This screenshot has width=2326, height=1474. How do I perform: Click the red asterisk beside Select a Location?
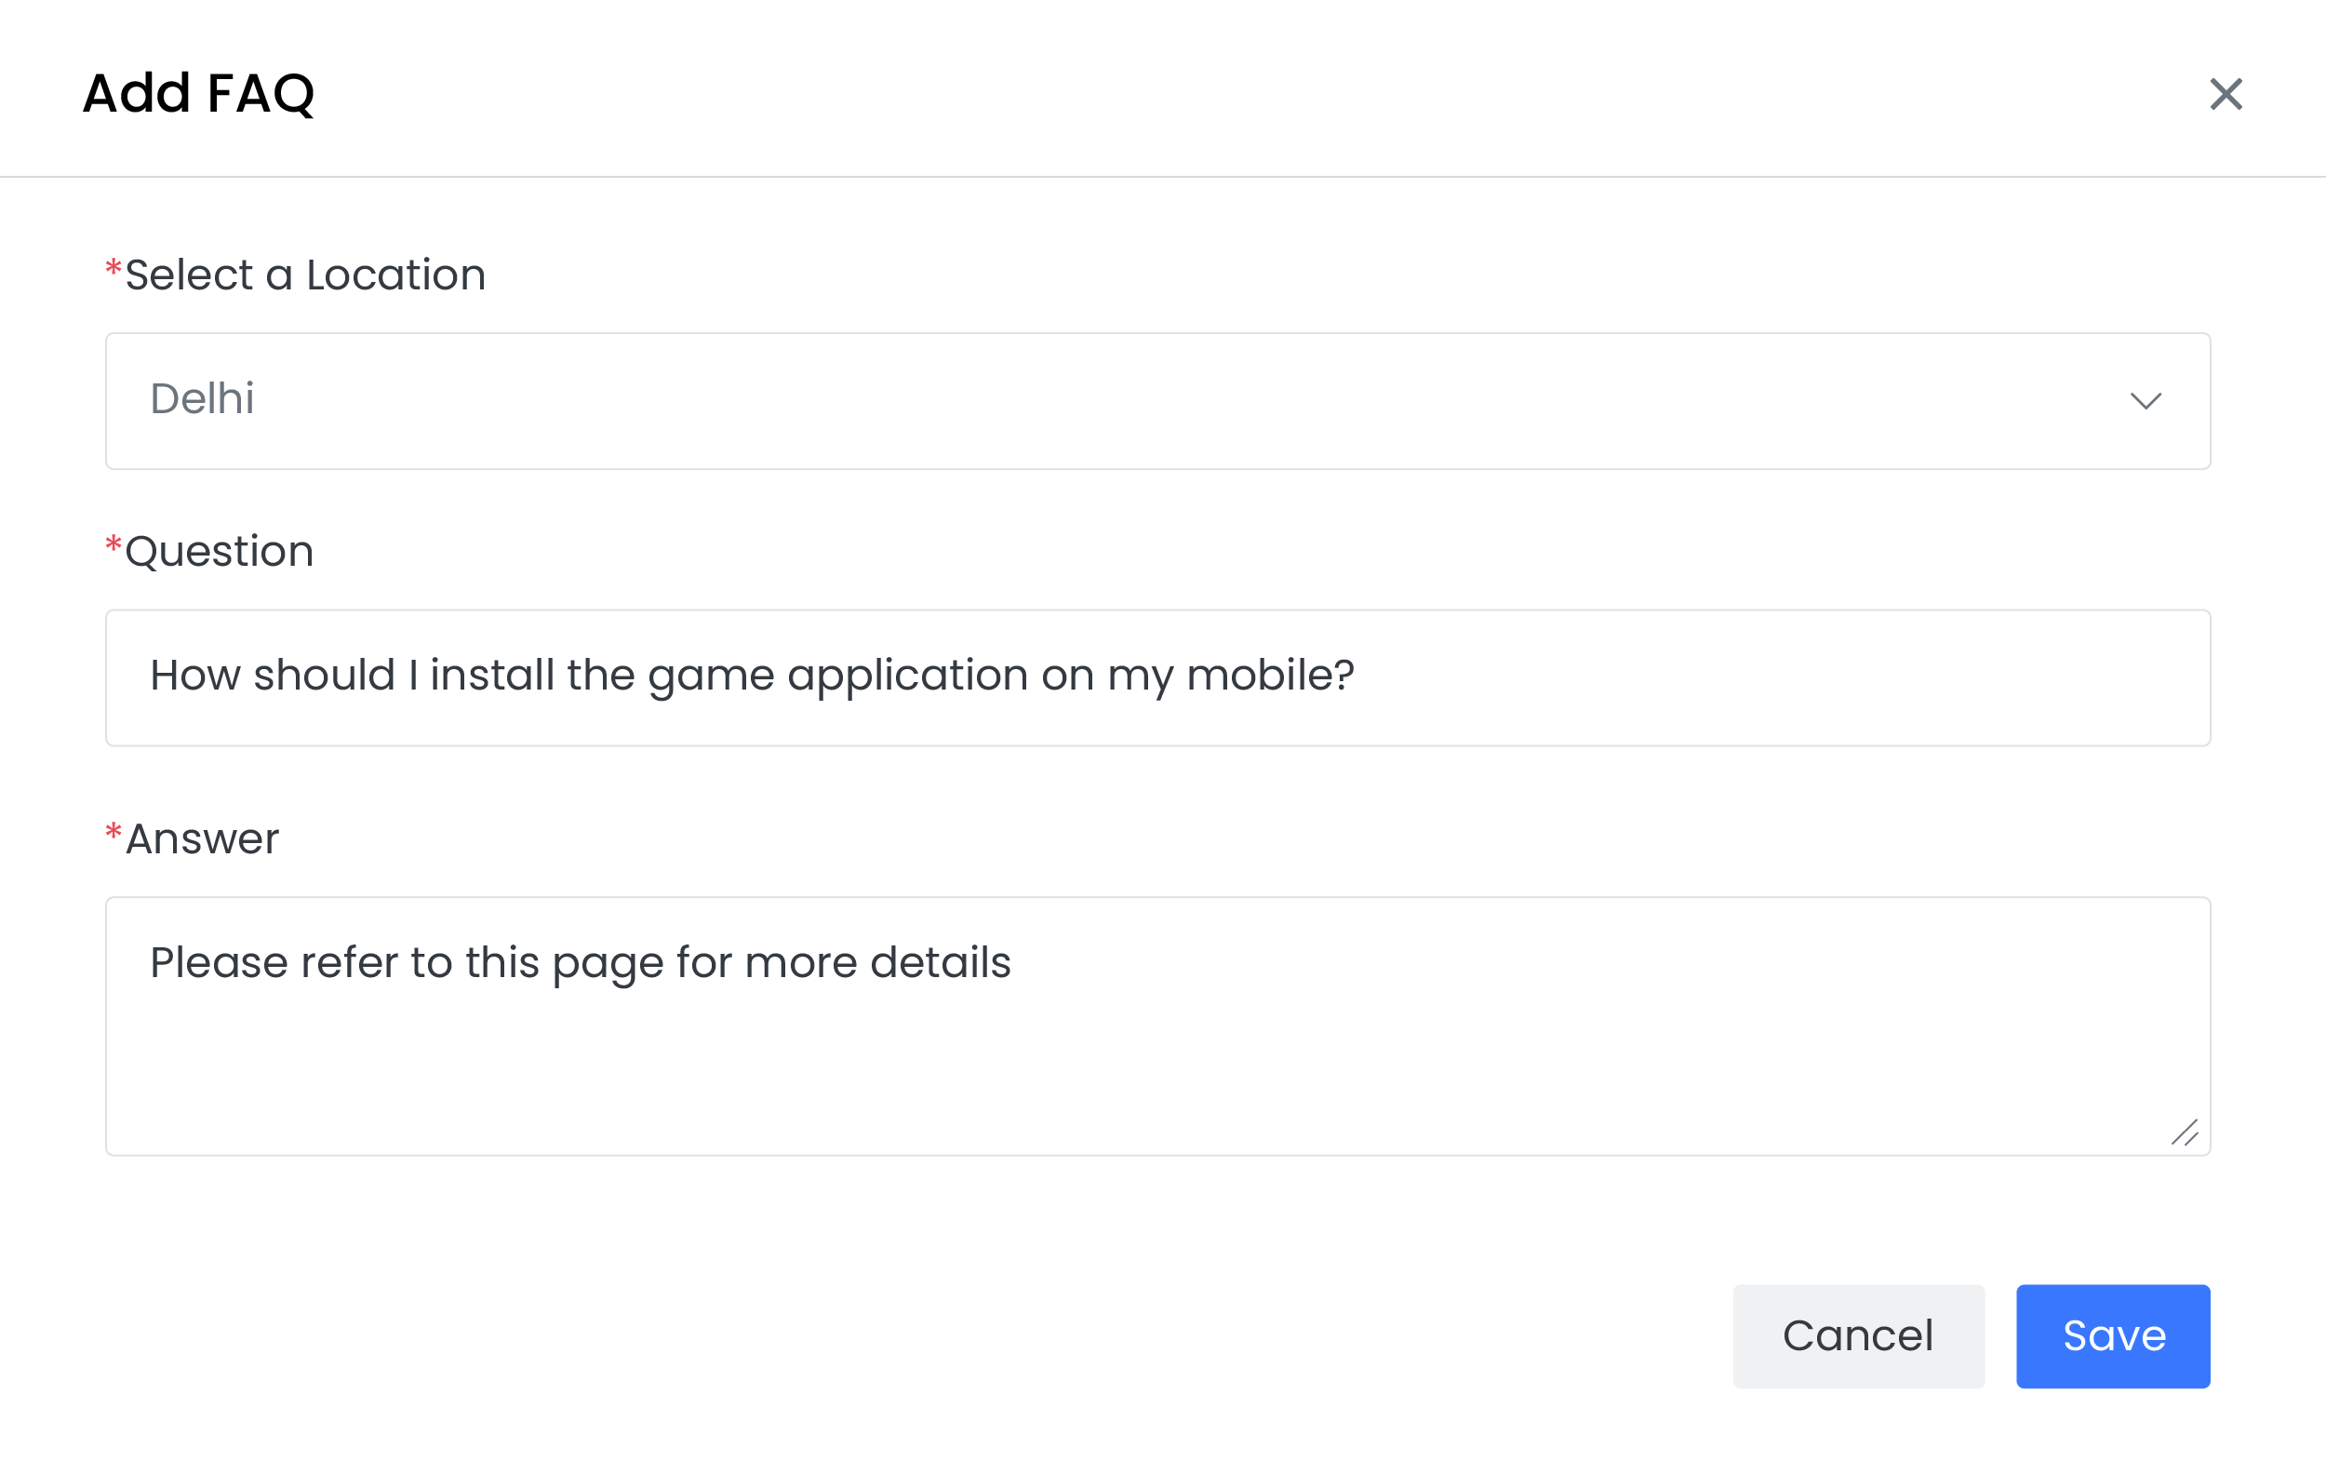(113, 269)
